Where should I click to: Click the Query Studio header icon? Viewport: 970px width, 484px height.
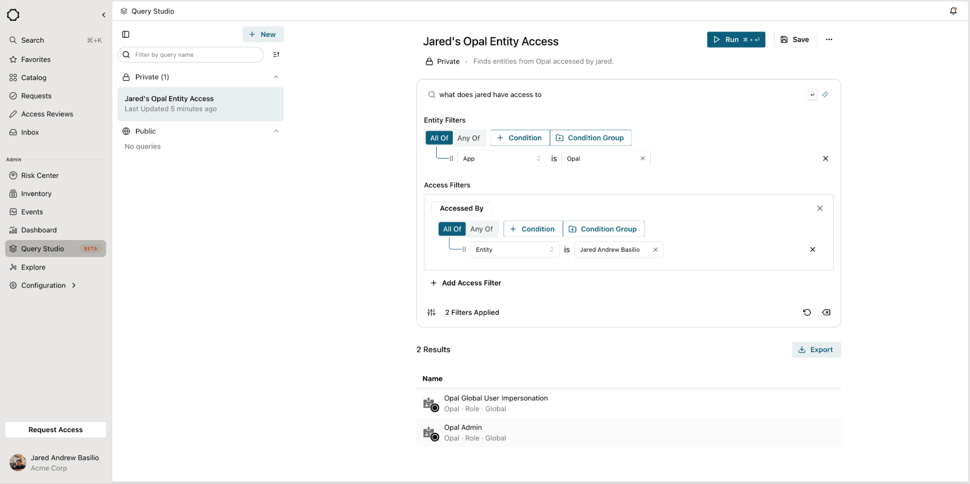pyautogui.click(x=124, y=11)
